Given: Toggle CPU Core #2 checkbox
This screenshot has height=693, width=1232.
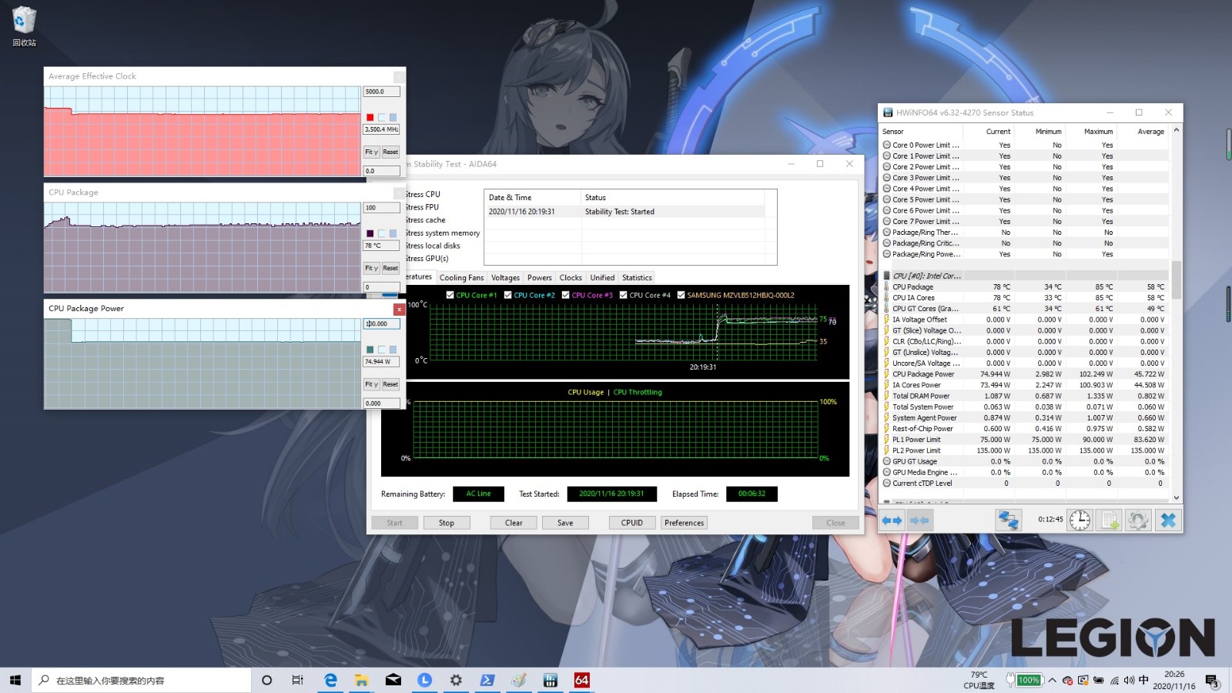Looking at the screenshot, I should pos(508,295).
